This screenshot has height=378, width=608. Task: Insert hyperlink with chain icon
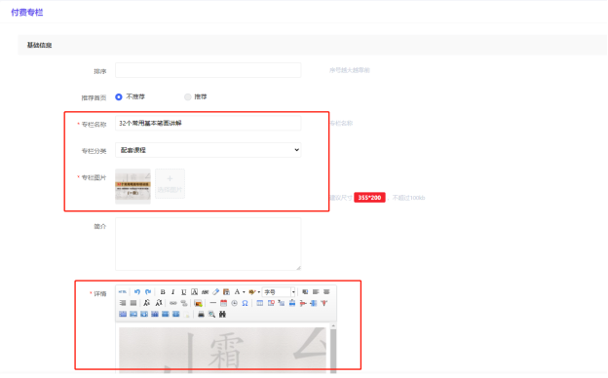(x=173, y=303)
